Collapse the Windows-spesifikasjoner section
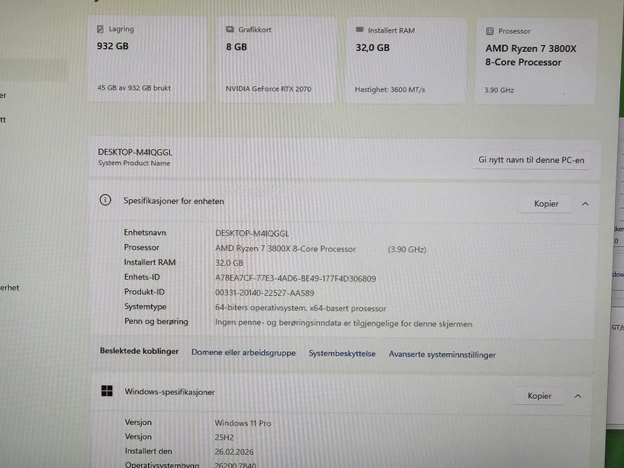 [x=578, y=396]
